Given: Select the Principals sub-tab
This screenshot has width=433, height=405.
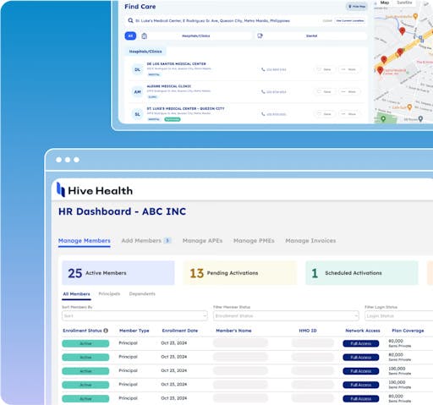Looking at the screenshot, I should [109, 294].
